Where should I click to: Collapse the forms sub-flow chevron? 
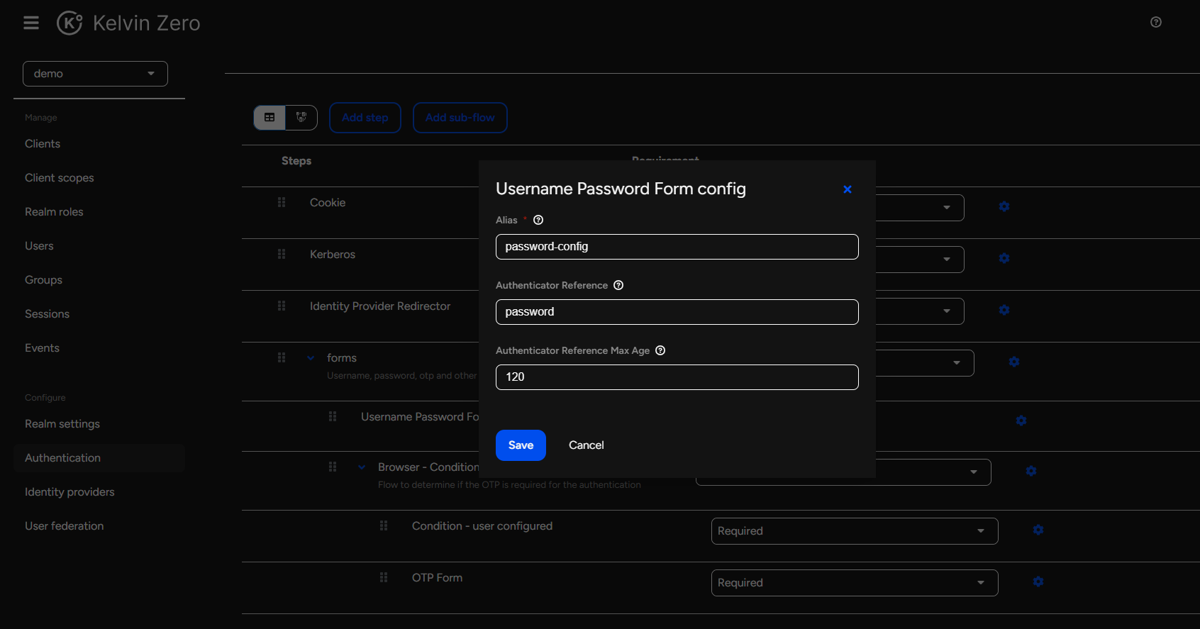(311, 358)
